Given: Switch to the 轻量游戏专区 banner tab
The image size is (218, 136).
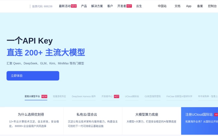Looking at the screenshot, I should tap(59, 96).
